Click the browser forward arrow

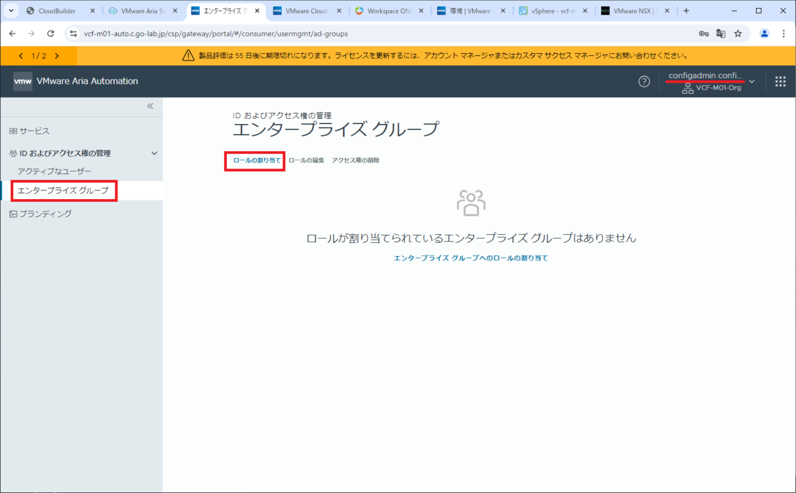[31, 33]
